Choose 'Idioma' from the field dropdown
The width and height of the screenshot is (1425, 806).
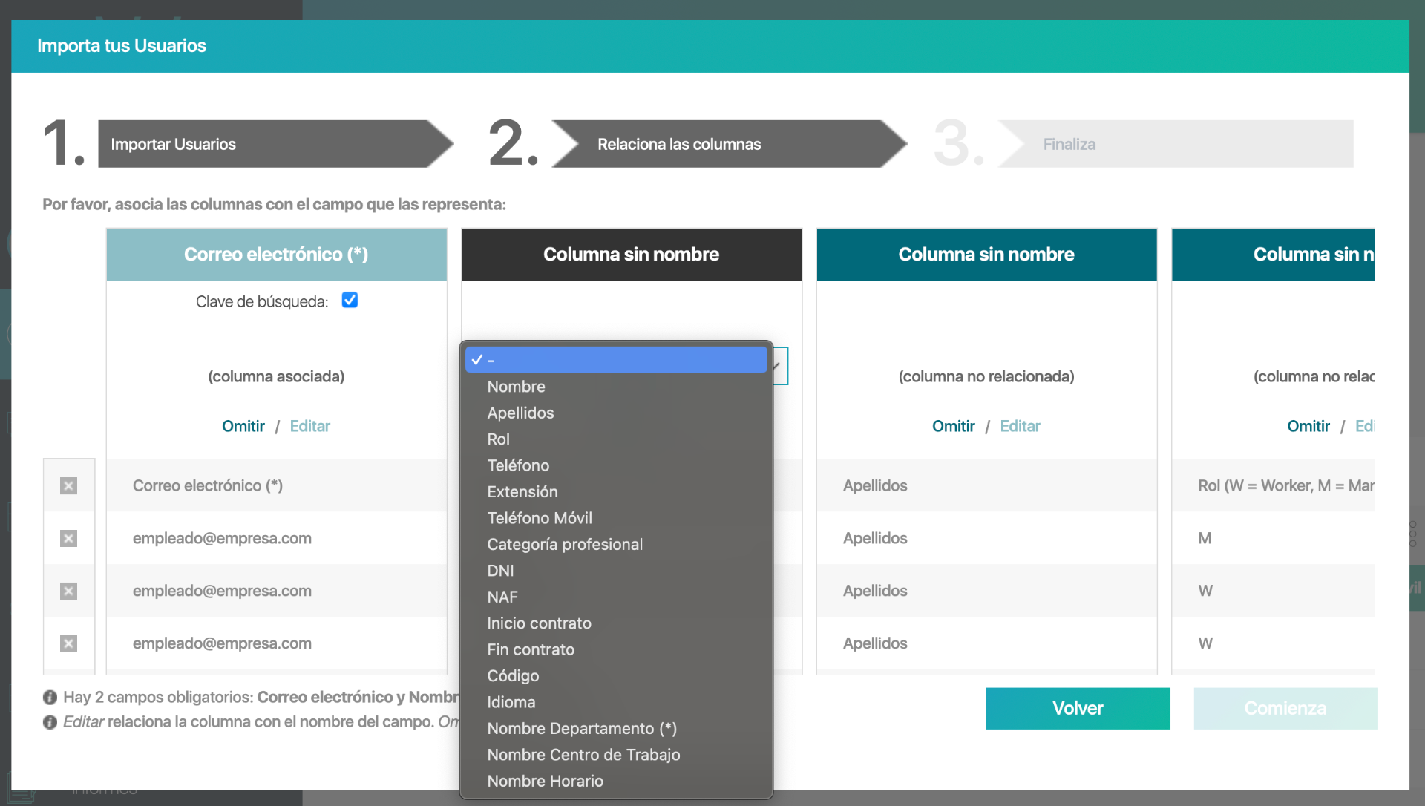click(x=616, y=702)
